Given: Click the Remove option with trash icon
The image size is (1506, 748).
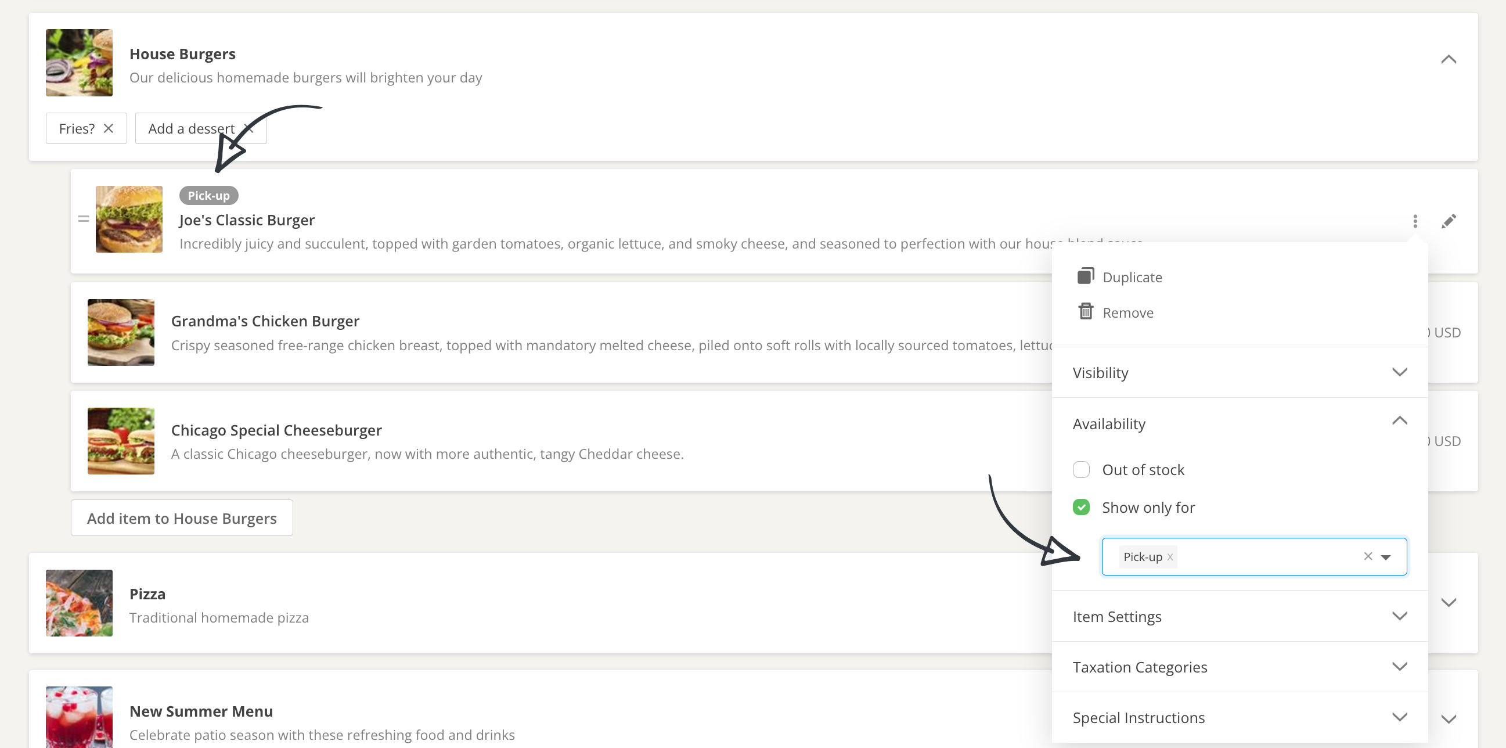Looking at the screenshot, I should coord(1127,313).
